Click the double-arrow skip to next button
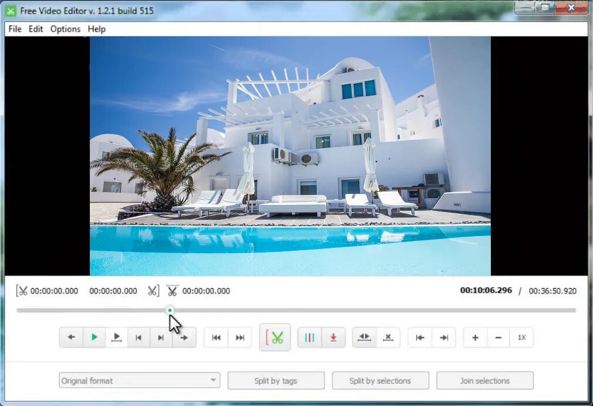593x406 pixels. 240,337
